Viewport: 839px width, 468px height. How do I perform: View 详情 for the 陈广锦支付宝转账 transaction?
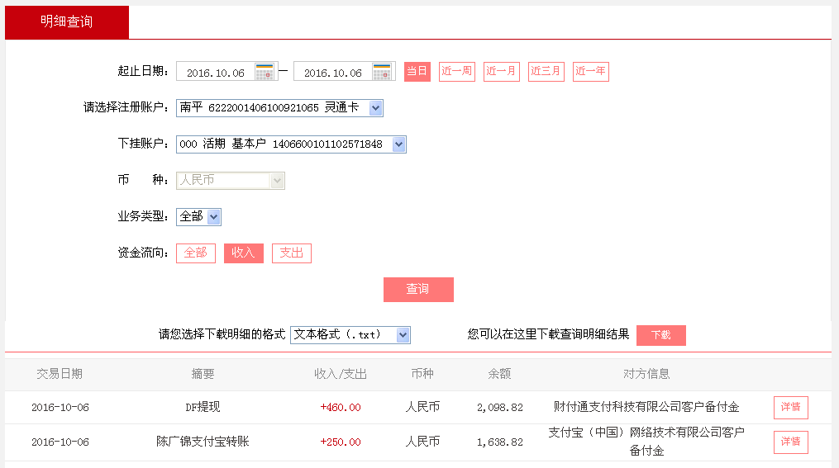[790, 442]
